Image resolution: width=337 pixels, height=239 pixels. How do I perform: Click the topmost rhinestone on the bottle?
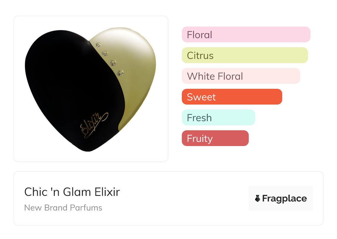pyautogui.click(x=98, y=44)
